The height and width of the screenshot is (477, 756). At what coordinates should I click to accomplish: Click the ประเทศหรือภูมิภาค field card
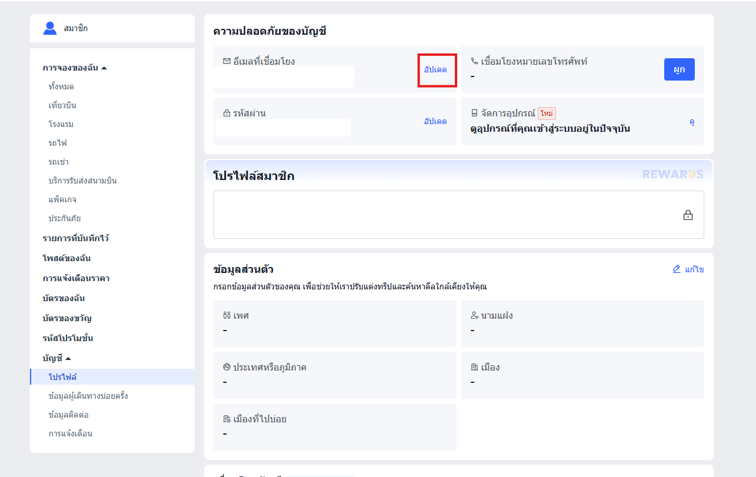click(x=335, y=374)
